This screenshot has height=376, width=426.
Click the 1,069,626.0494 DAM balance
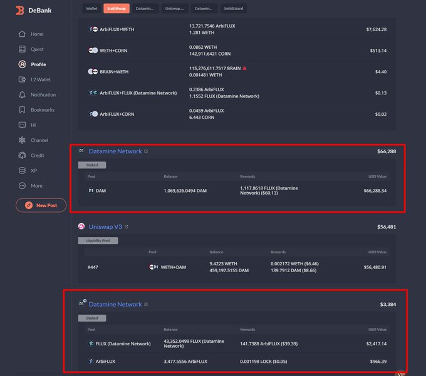pyautogui.click(x=185, y=191)
